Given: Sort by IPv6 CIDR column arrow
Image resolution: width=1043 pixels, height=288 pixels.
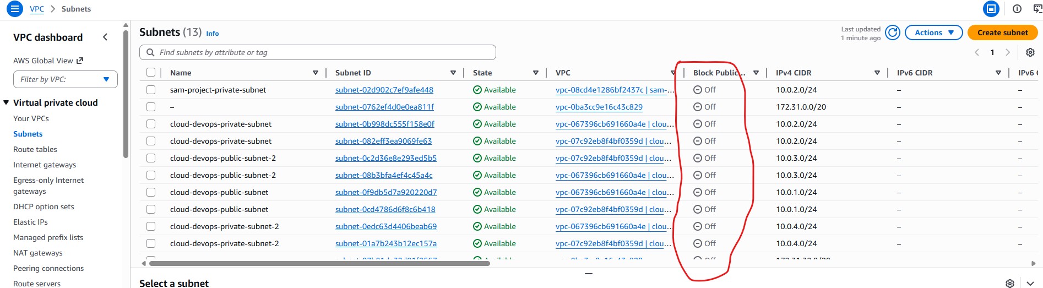Looking at the screenshot, I should point(998,73).
